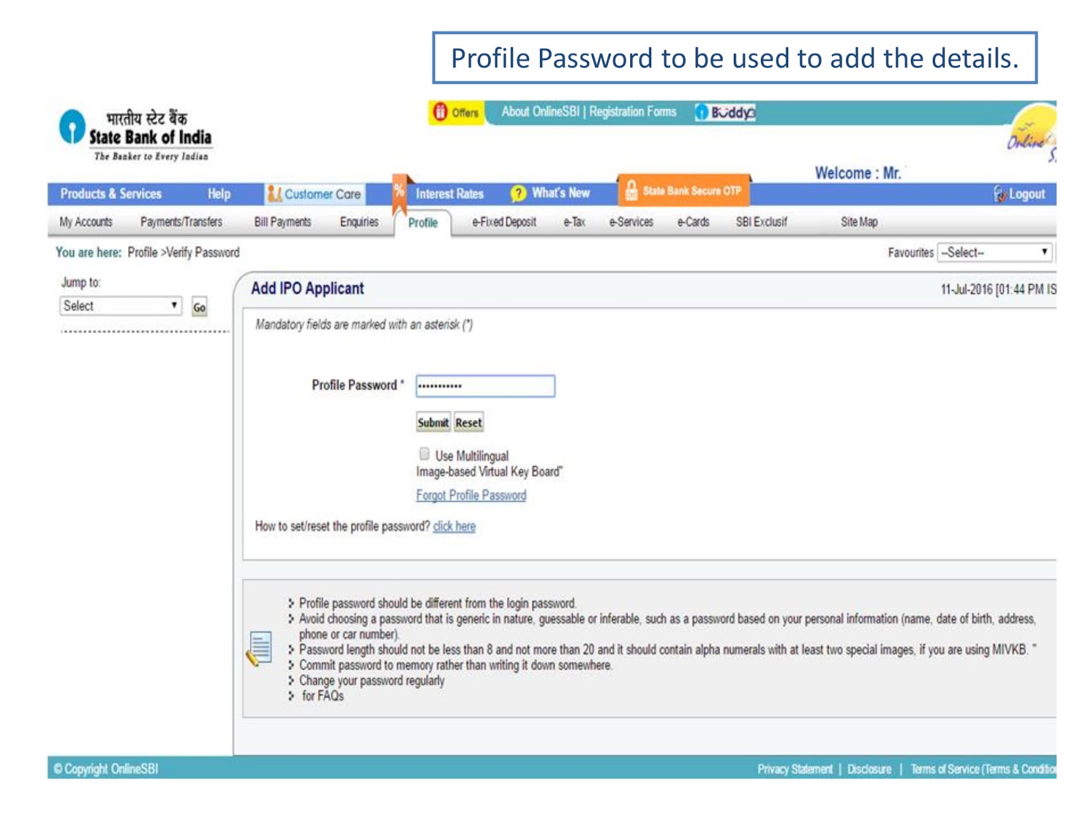Open the Help menu item
Screen dimensions: 1091x818
click(219, 194)
